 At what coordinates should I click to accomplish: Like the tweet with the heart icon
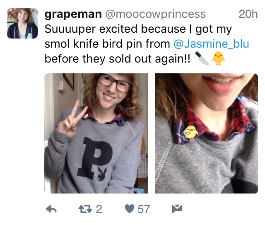(x=130, y=209)
